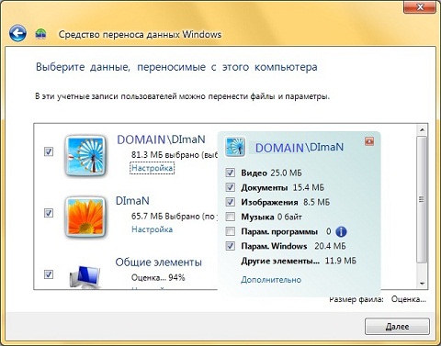Click the DOMAIN\DImaN ferris wheel account picture
This screenshot has height=346, width=441.
(x=86, y=155)
